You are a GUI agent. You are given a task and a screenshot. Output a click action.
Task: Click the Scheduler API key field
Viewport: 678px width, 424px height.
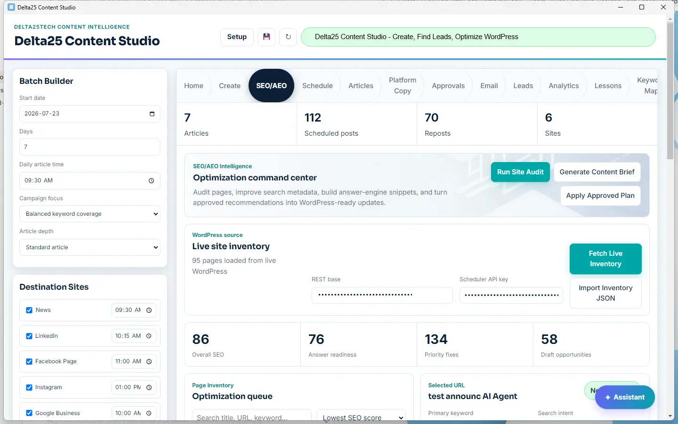[x=511, y=295]
